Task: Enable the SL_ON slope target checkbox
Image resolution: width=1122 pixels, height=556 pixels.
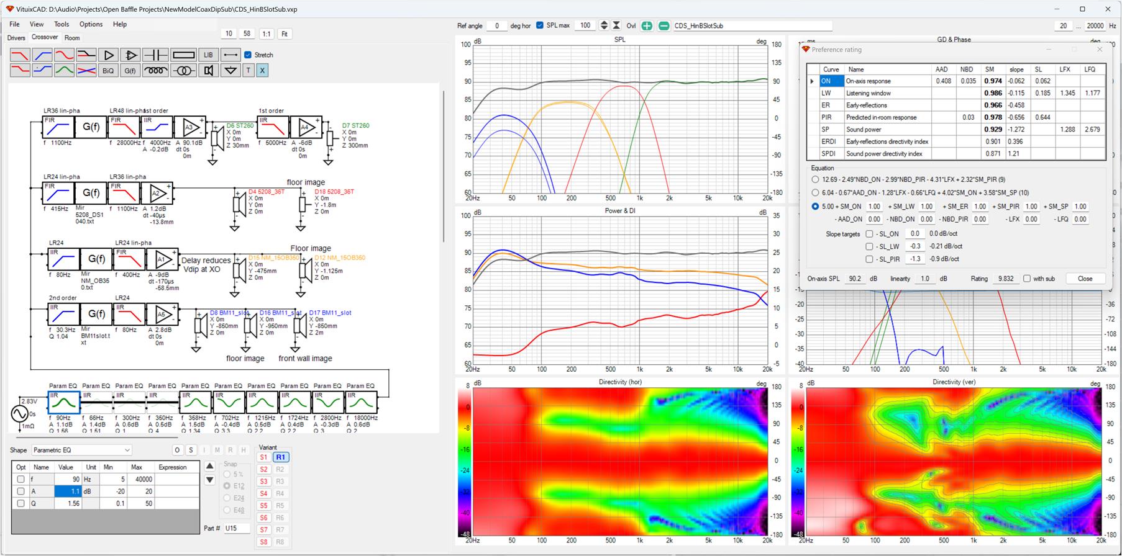Action: click(869, 234)
